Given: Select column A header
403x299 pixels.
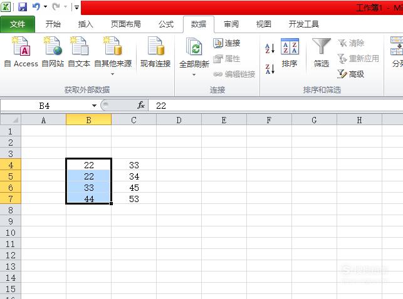Looking at the screenshot, I should [43, 120].
